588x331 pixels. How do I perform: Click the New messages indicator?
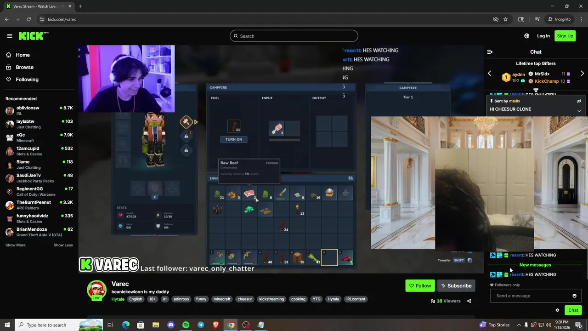tap(535, 265)
